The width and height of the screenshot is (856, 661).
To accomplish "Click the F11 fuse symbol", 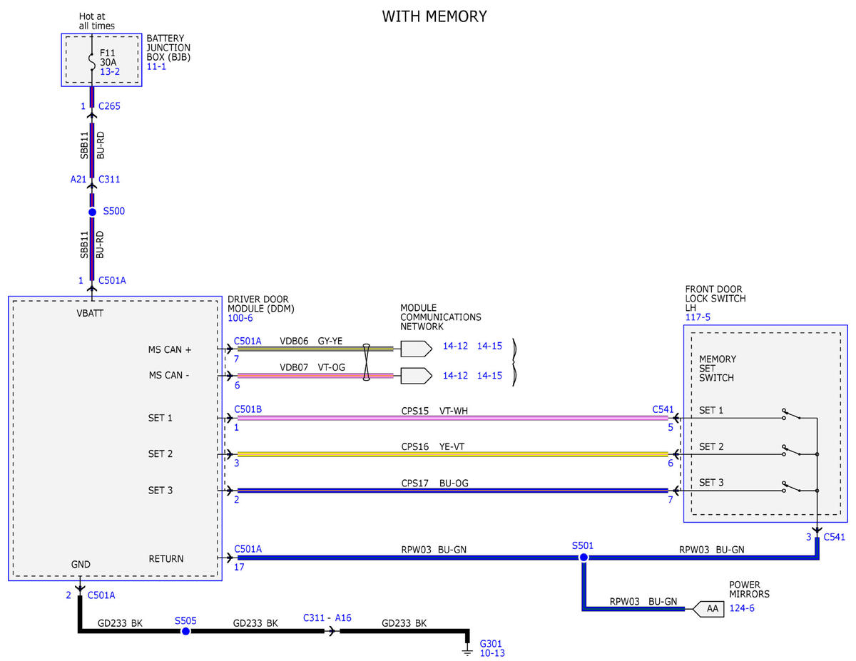I will [92, 61].
